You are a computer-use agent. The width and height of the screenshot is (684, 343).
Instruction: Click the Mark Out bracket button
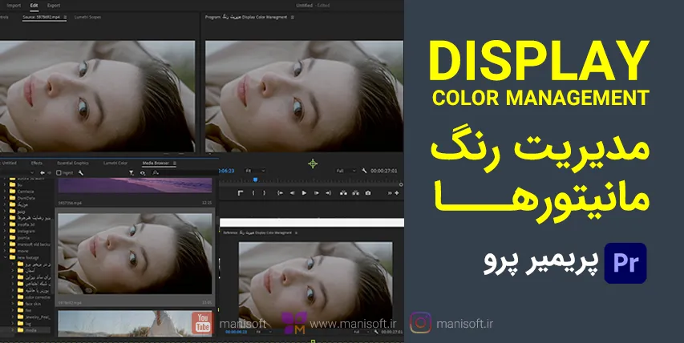pyautogui.click(x=264, y=193)
